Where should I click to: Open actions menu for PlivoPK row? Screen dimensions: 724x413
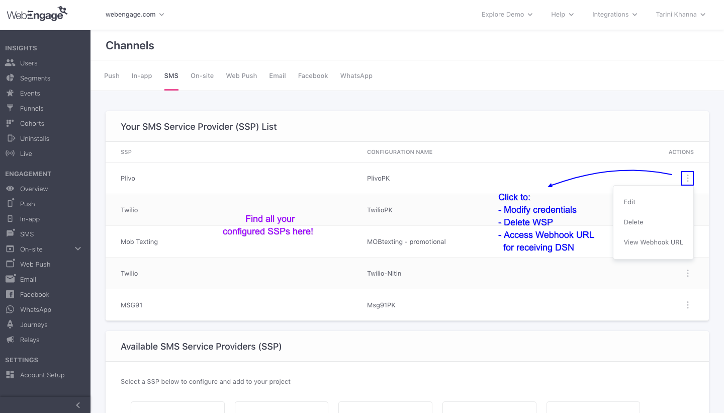[x=687, y=178]
